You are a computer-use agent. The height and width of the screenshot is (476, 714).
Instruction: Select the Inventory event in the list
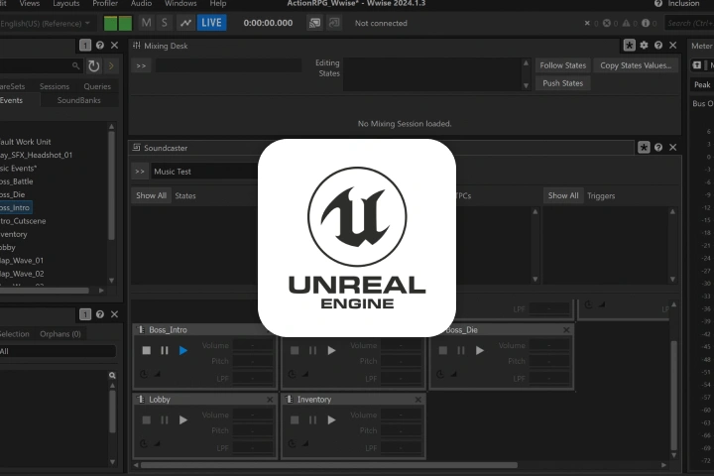pyautogui.click(x=14, y=234)
